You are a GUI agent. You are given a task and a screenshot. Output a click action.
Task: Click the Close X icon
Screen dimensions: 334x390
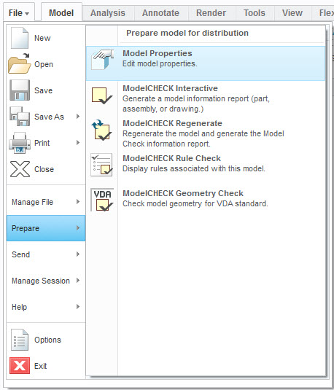20,169
